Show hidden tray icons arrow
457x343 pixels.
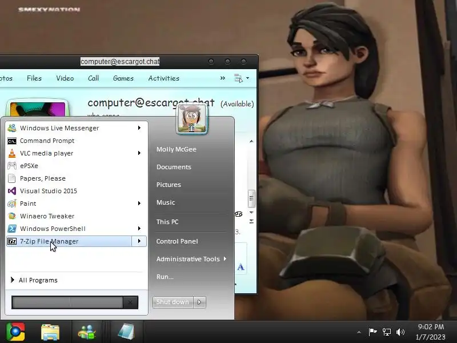pos(359,332)
